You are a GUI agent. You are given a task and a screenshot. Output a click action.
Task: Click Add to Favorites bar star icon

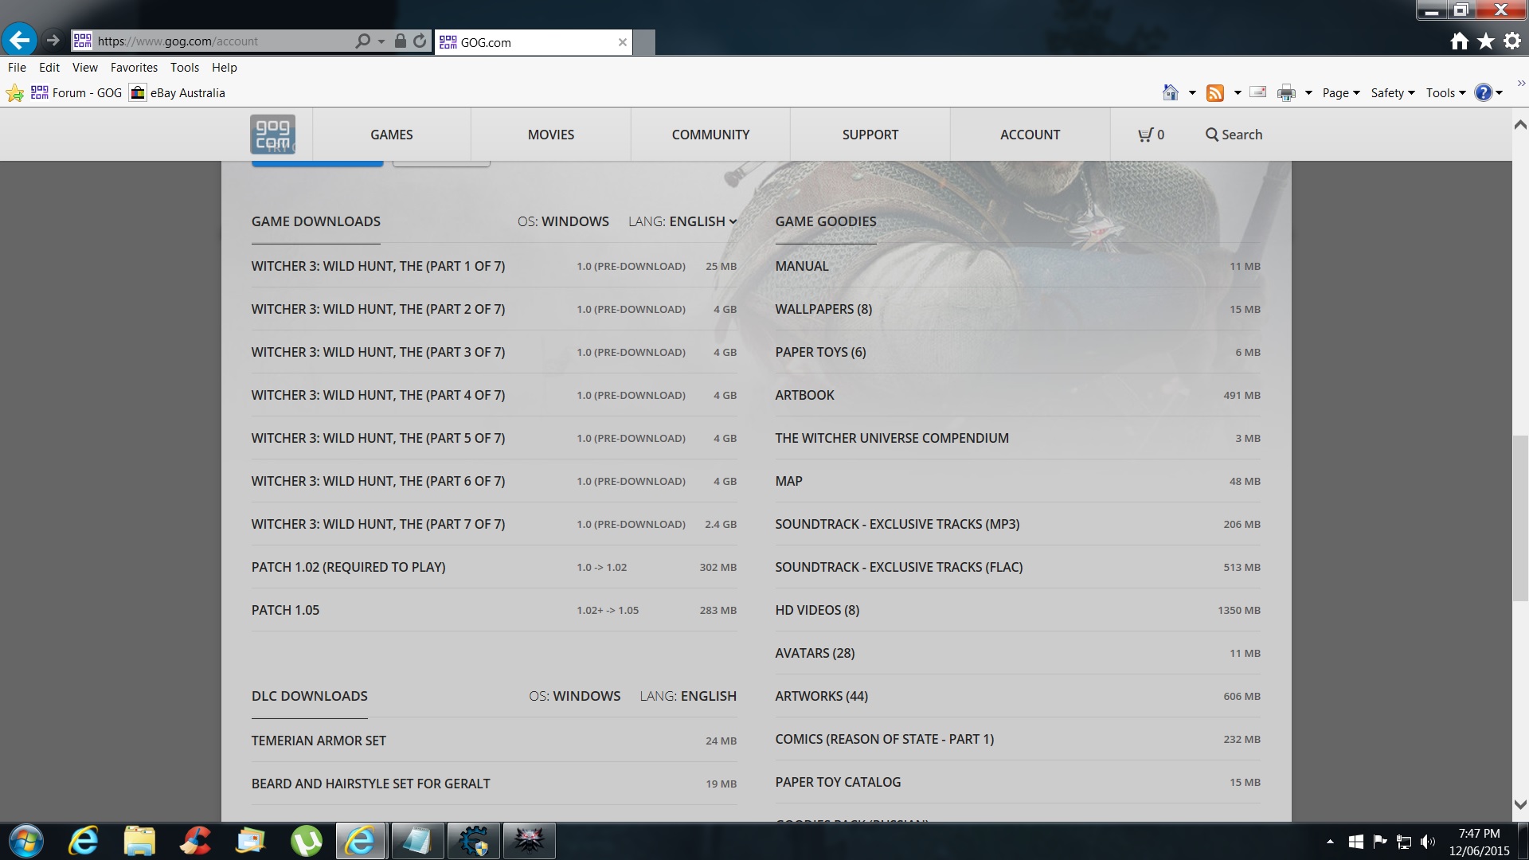pyautogui.click(x=14, y=93)
